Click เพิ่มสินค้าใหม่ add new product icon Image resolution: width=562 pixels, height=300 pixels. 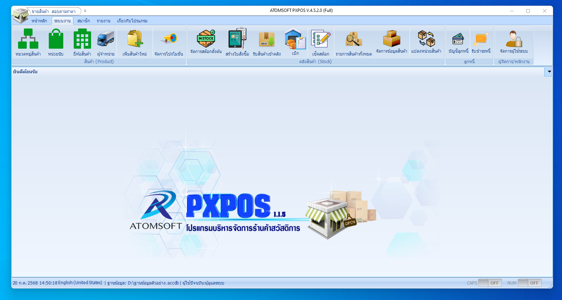click(134, 39)
